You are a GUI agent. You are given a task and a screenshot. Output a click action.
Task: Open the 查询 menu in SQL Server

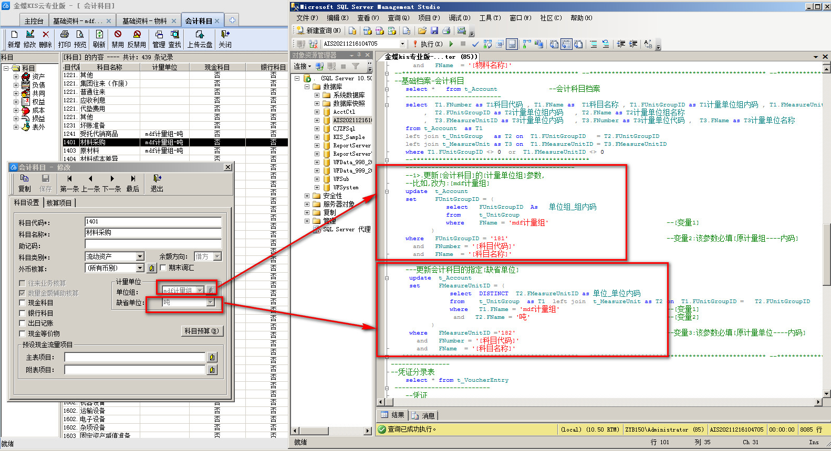tap(398, 18)
